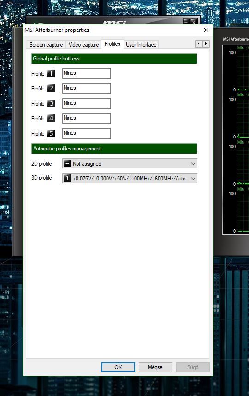Image resolution: width=249 pixels, height=396 pixels.
Task: Click the Profile 1 number icon
Action: click(51, 73)
